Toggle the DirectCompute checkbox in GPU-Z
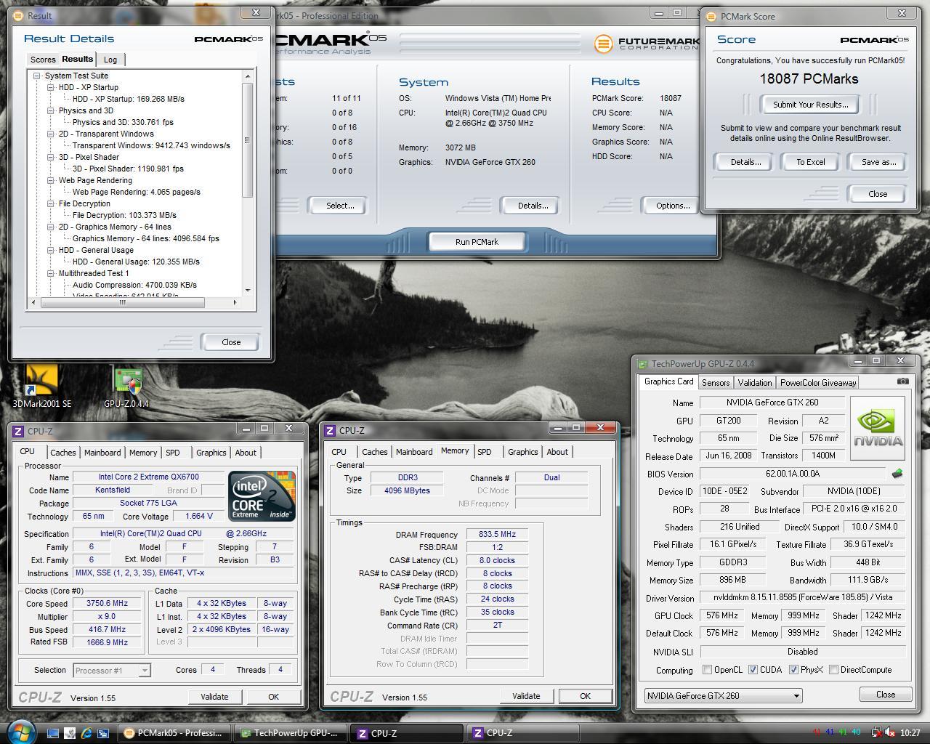This screenshot has height=744, width=930. pos(833,670)
